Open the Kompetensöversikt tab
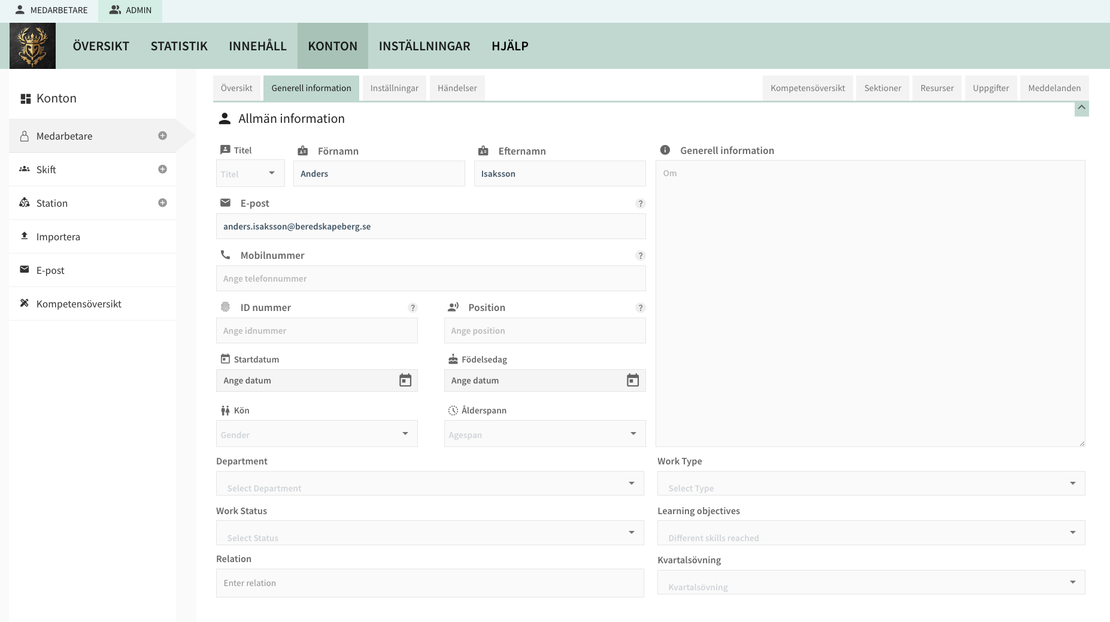The image size is (1110, 622). tap(807, 88)
